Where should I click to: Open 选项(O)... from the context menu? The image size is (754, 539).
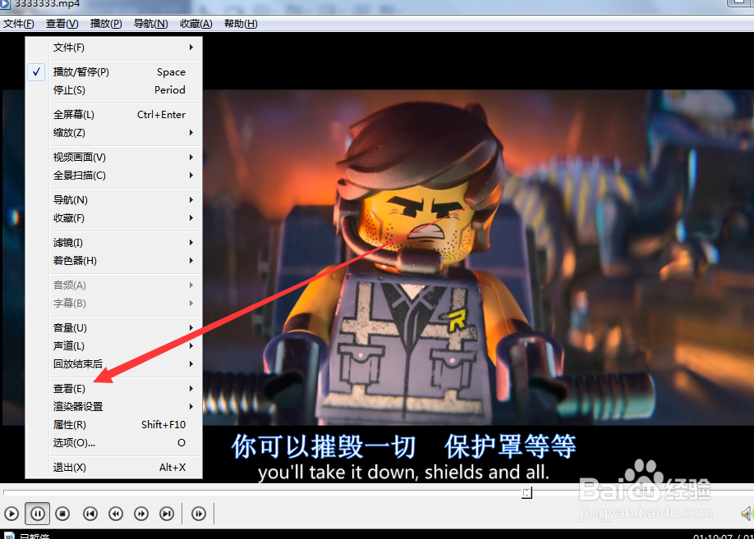pos(114,443)
